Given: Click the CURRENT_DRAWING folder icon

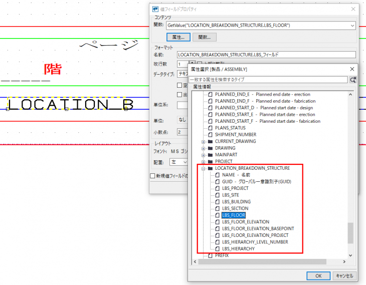Looking at the screenshot, I should (x=210, y=142).
